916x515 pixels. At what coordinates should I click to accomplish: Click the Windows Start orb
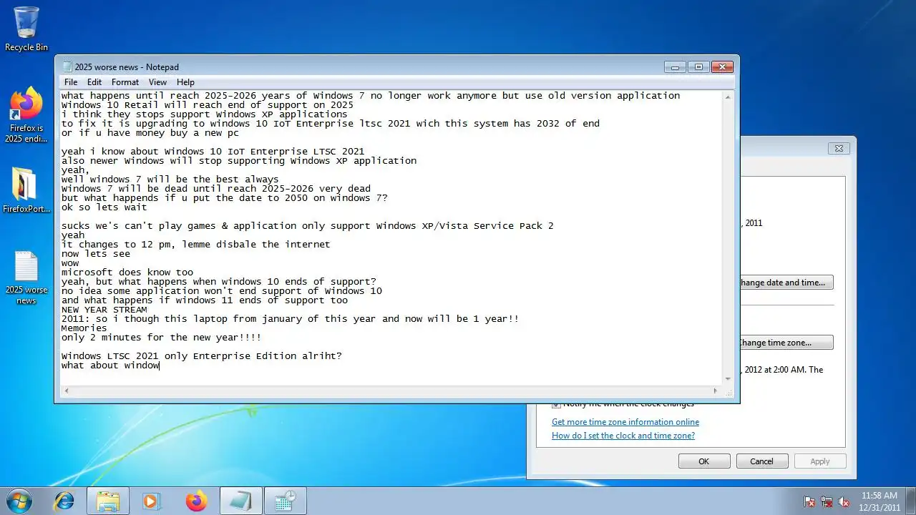coord(19,501)
